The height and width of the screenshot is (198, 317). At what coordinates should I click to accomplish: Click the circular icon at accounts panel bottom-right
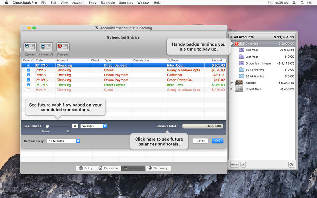point(291,164)
